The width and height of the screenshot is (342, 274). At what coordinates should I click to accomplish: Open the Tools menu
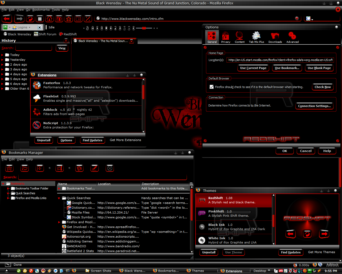[x=56, y=10]
